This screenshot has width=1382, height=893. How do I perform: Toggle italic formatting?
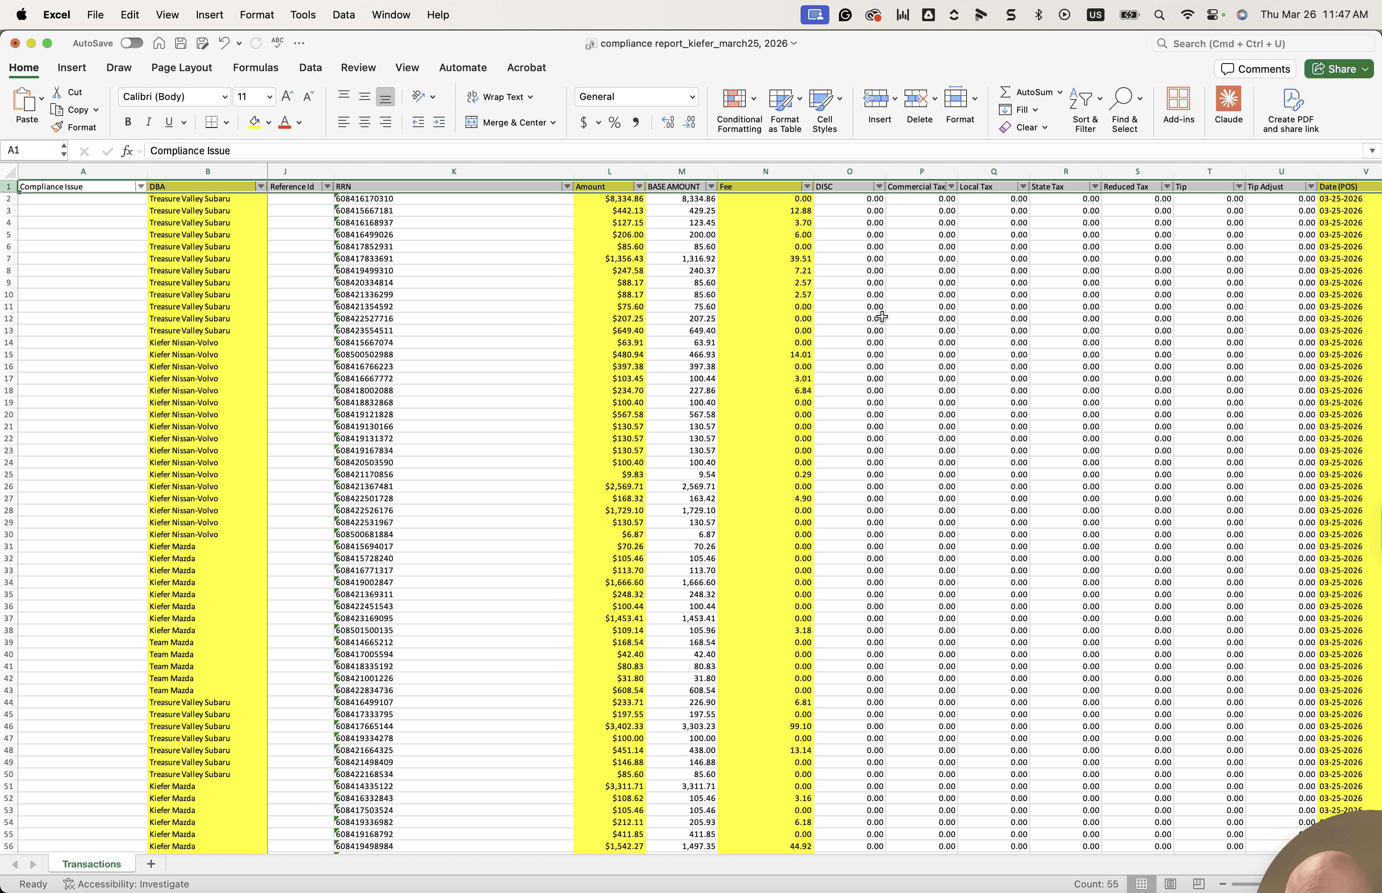pyautogui.click(x=148, y=122)
